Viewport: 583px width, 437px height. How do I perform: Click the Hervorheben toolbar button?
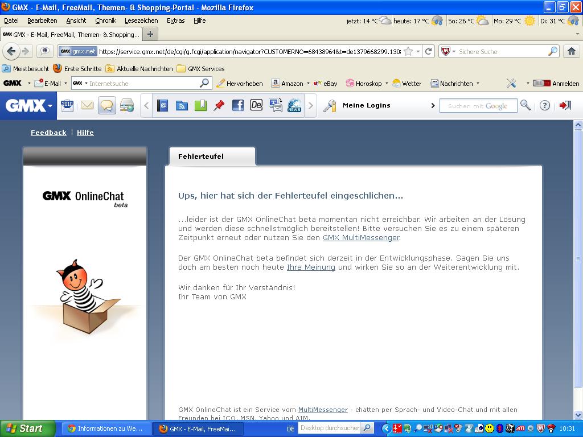pos(240,83)
